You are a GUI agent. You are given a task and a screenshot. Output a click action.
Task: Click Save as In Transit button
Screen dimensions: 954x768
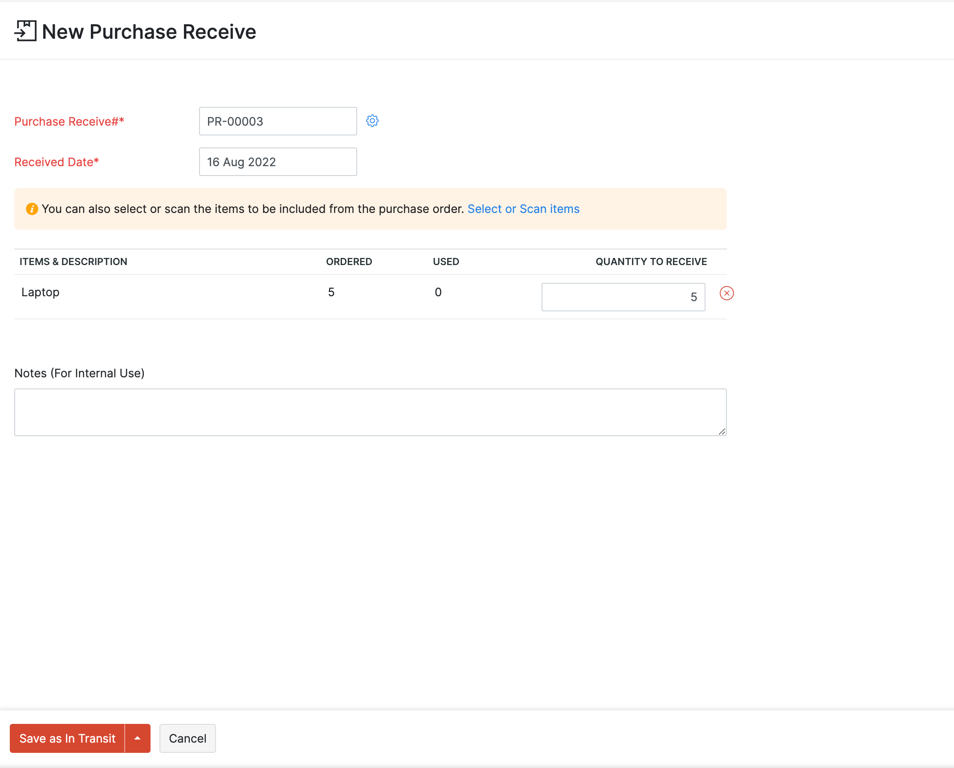[x=67, y=738]
